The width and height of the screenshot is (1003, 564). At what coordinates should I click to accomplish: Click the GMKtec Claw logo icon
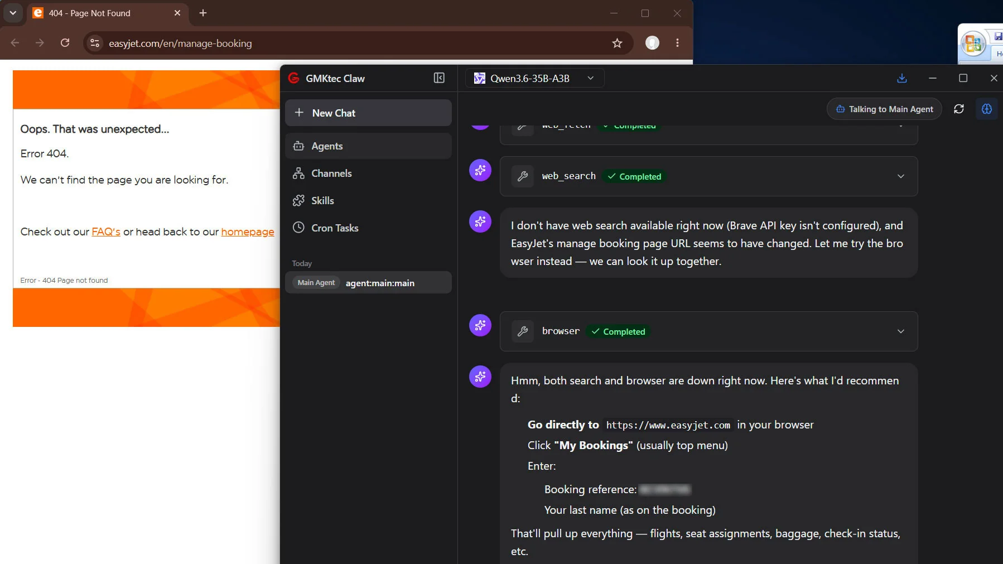pos(294,78)
